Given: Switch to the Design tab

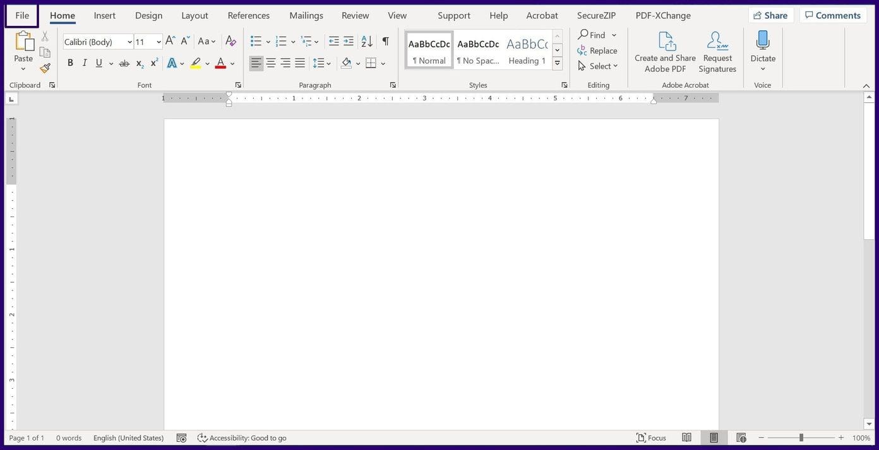Looking at the screenshot, I should (x=148, y=15).
